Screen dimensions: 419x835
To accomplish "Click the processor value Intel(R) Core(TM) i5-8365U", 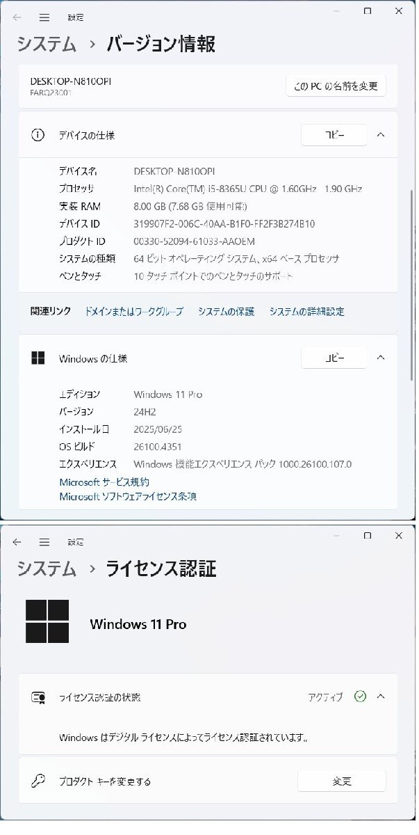I will [x=247, y=189].
